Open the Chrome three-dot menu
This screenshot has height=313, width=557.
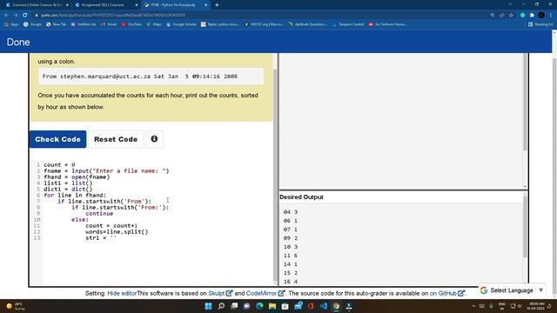551,16
